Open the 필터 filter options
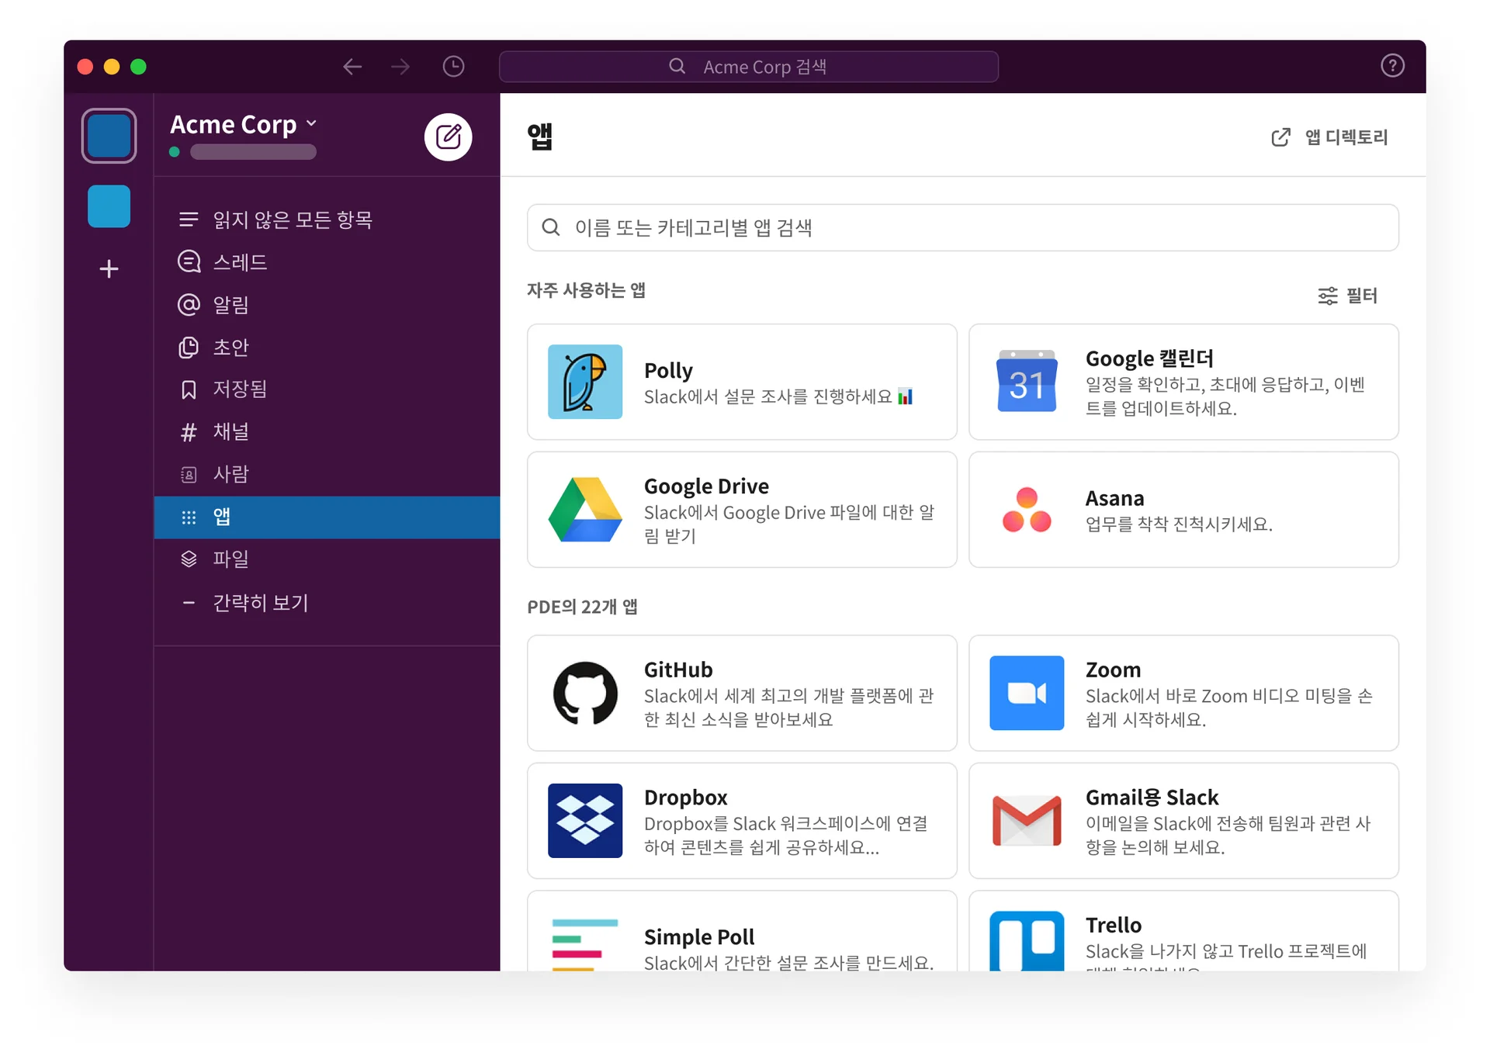Viewport: 1490px width, 1059px height. [1347, 296]
